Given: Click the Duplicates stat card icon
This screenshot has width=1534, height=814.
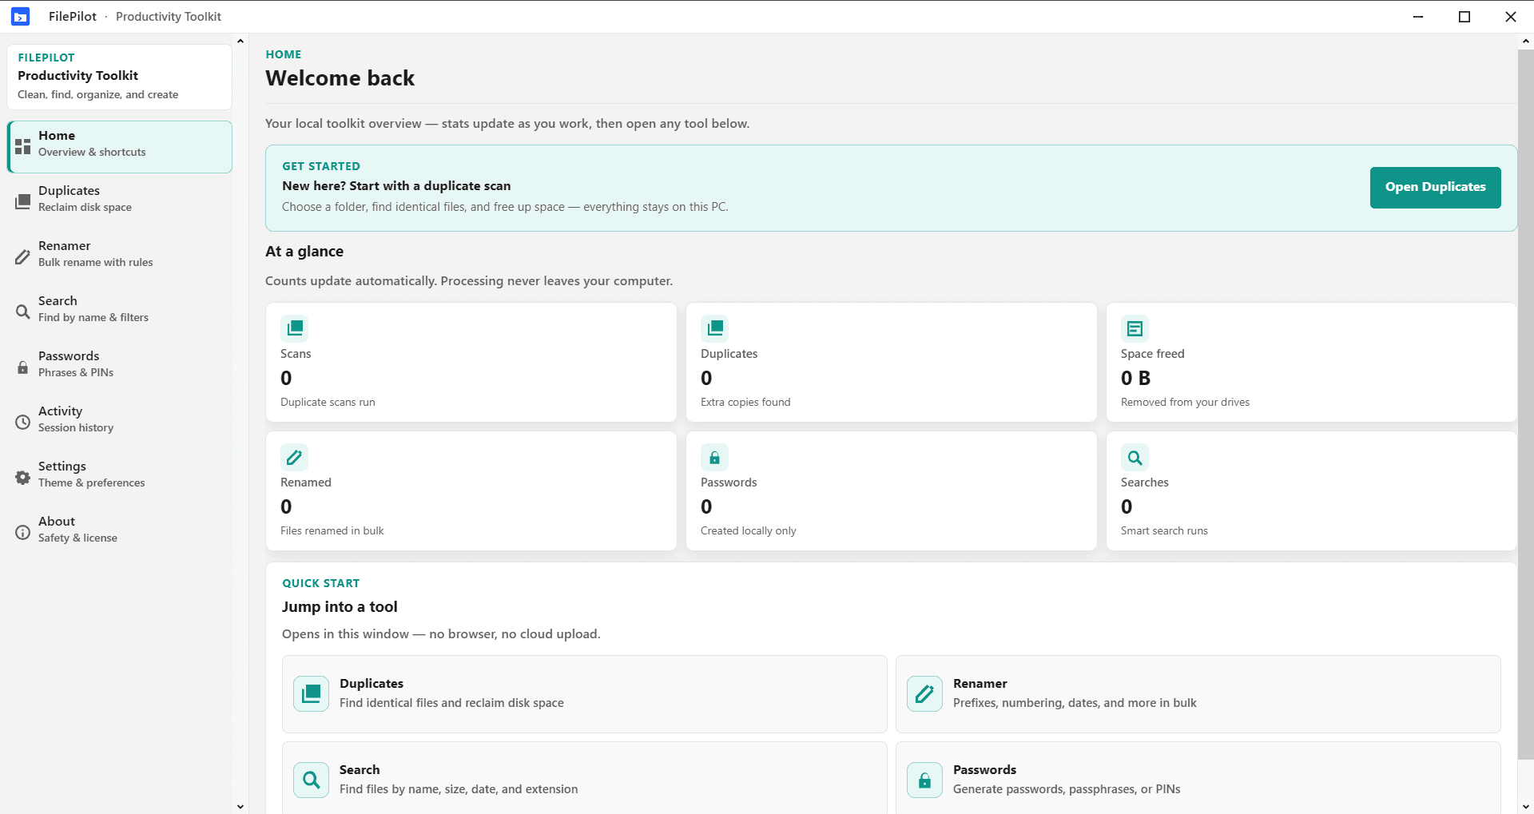Looking at the screenshot, I should (x=715, y=328).
